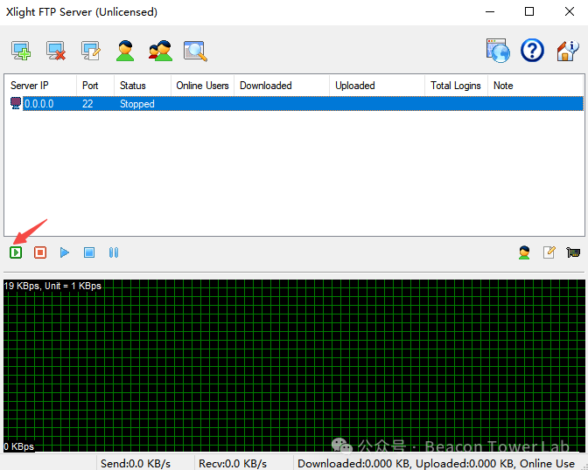Start the server with green play button

[x=16, y=252]
